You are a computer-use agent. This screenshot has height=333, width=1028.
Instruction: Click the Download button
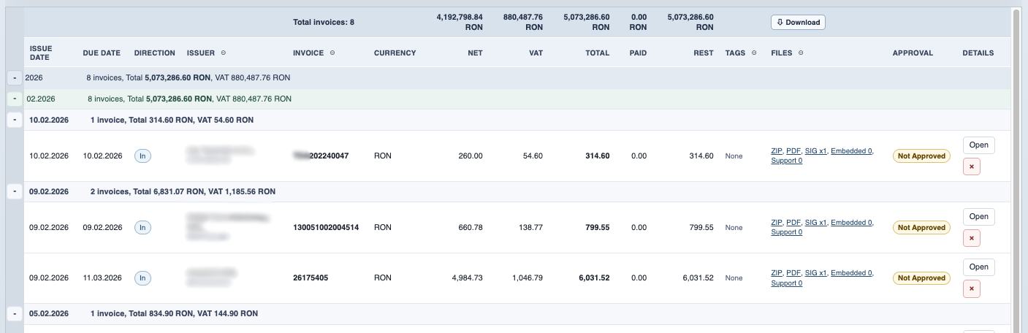798,22
